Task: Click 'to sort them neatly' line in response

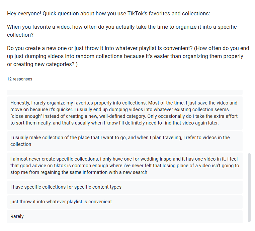Action: pyautogui.click(x=114, y=123)
